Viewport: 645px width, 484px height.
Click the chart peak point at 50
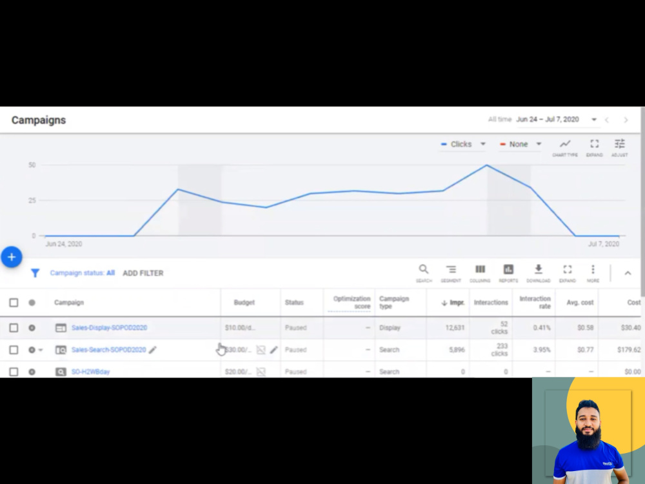(486, 165)
